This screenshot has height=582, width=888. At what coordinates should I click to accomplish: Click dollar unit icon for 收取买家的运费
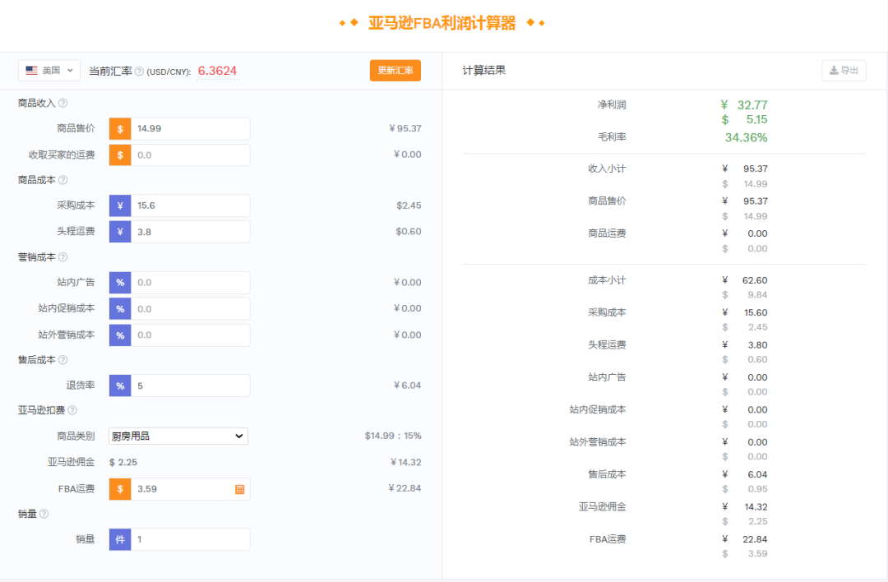click(x=120, y=155)
